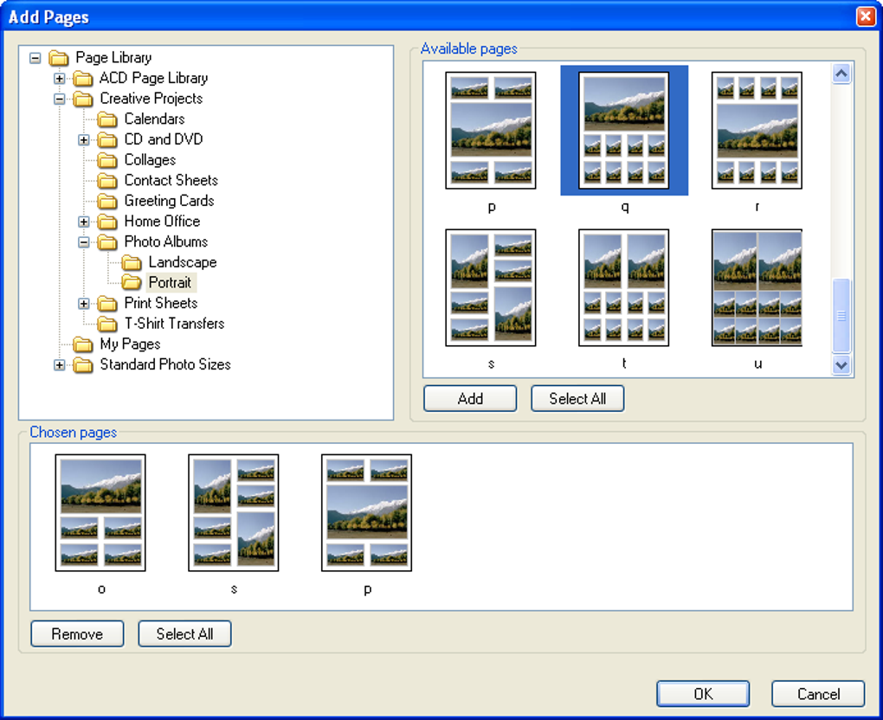Screen dimensions: 883x720
Task: Select the Greeting Cards label in tree
Action: 169,201
